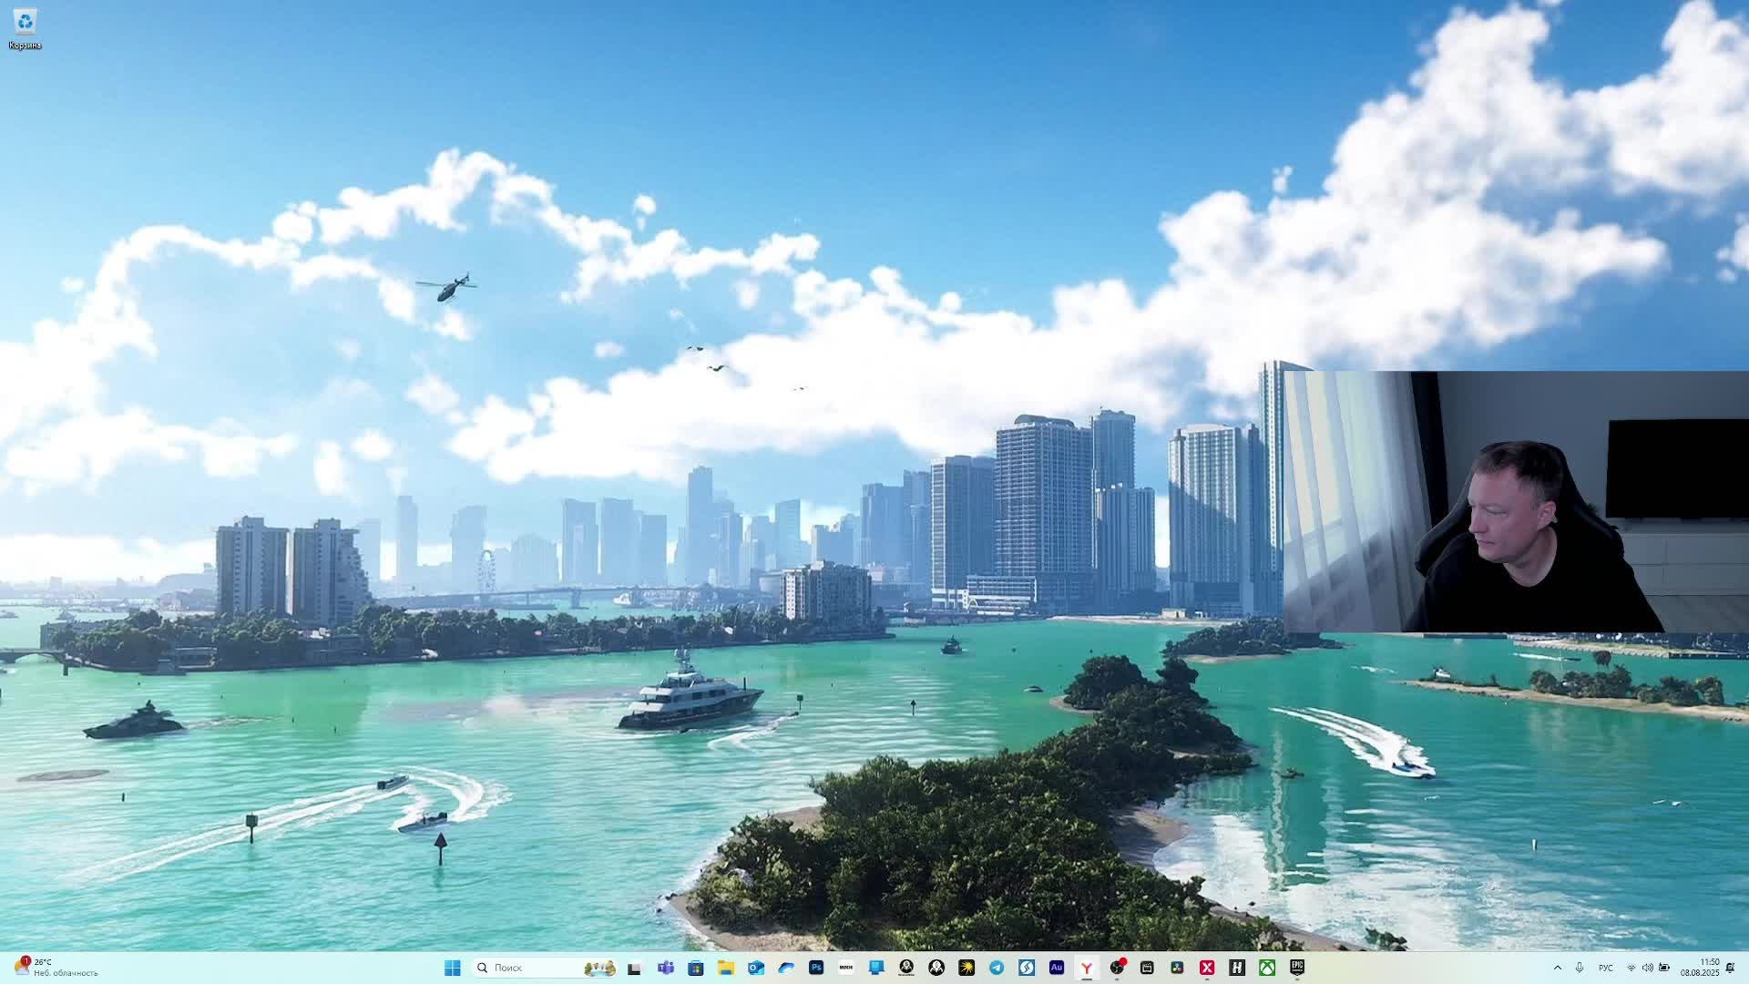This screenshot has height=984, width=1749.
Task: Toggle the microphone tray icon
Action: coord(1580,968)
